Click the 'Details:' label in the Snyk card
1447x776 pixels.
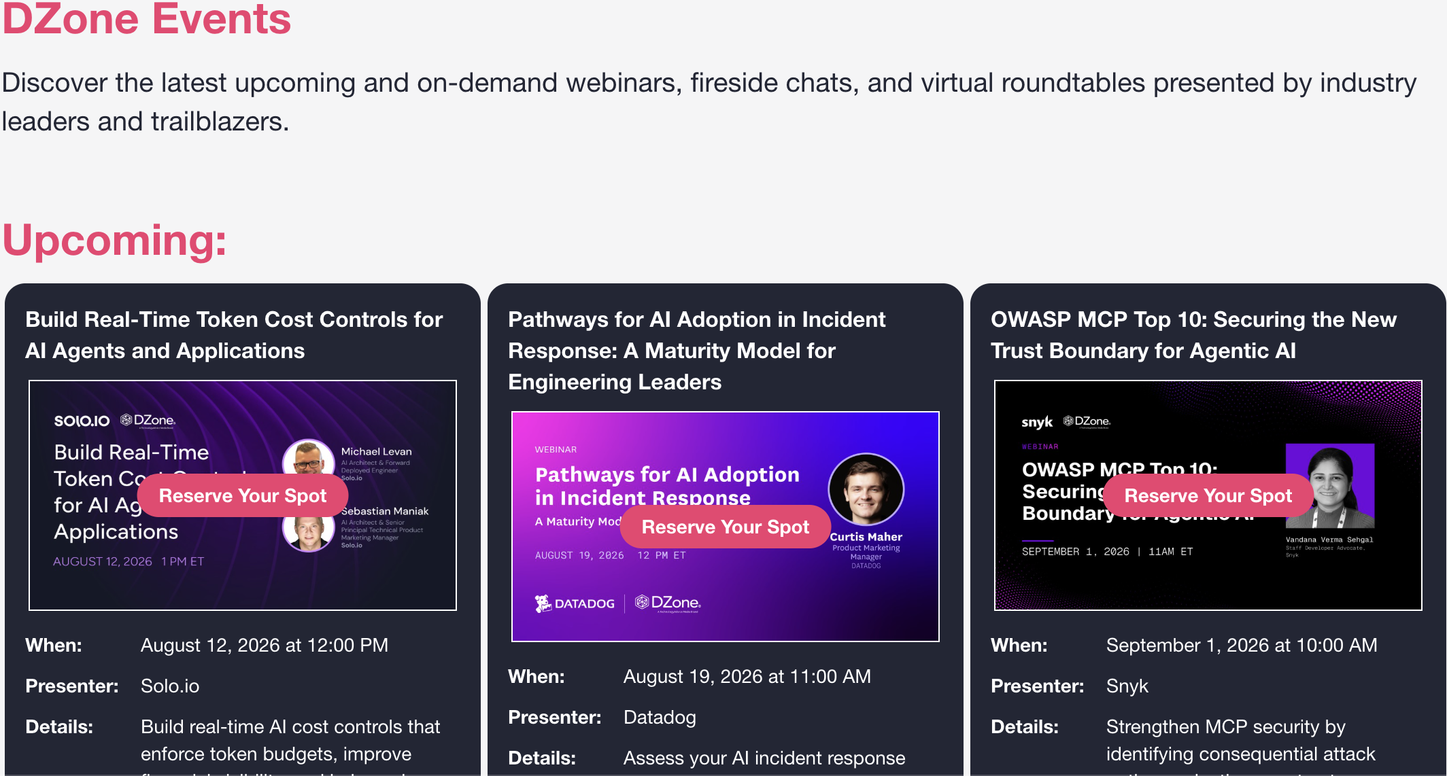[1025, 726]
